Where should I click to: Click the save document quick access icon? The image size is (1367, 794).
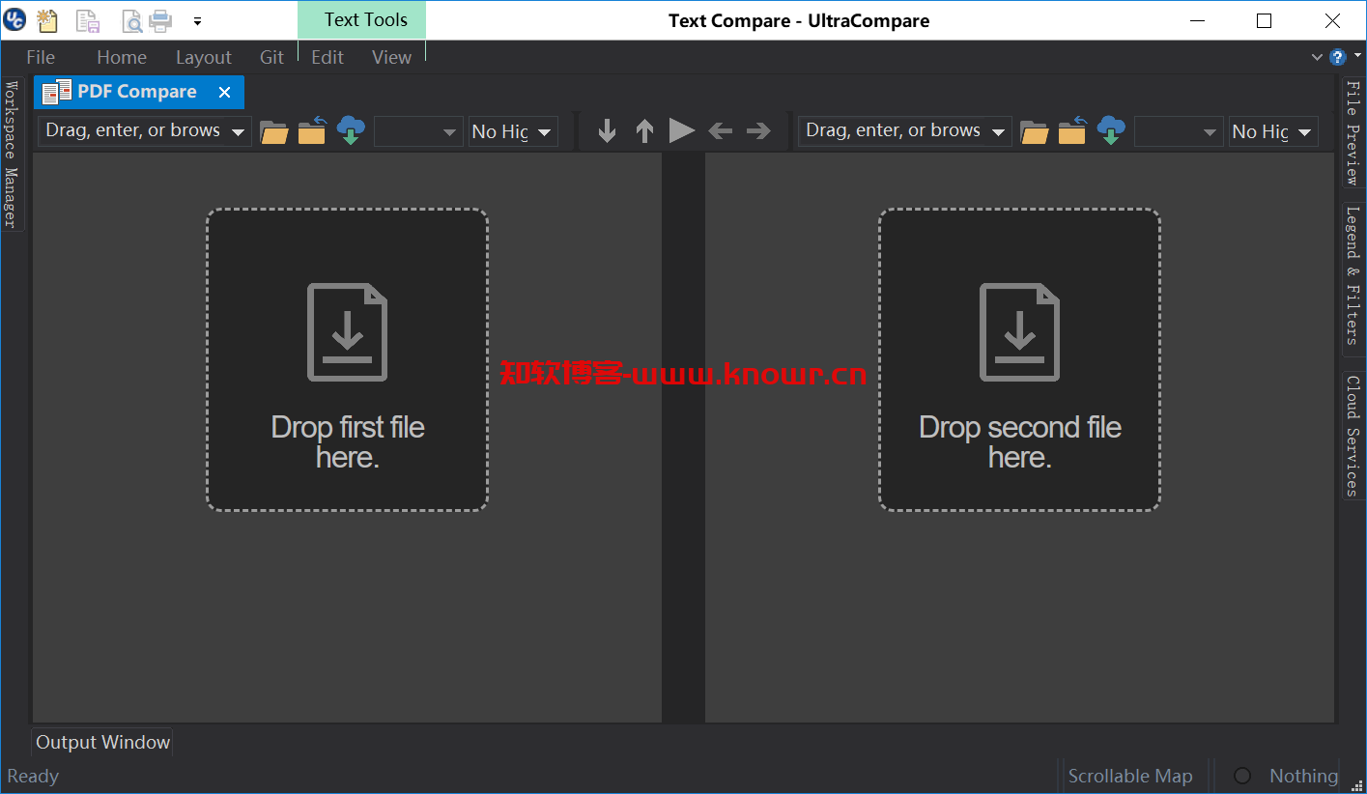pos(88,19)
